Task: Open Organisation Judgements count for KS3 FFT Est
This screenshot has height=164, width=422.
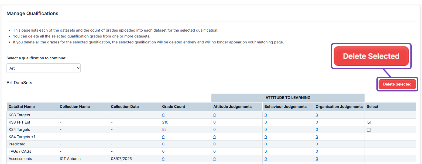Action: pos(317,122)
